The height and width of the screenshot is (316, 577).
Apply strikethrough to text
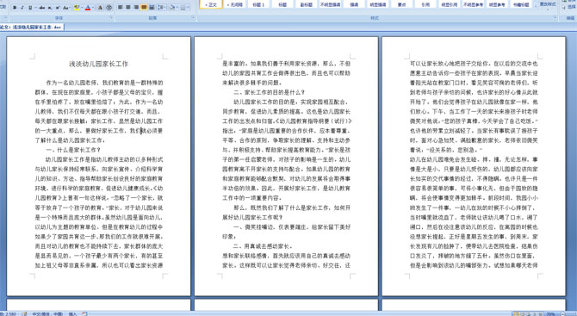(x=42, y=8)
